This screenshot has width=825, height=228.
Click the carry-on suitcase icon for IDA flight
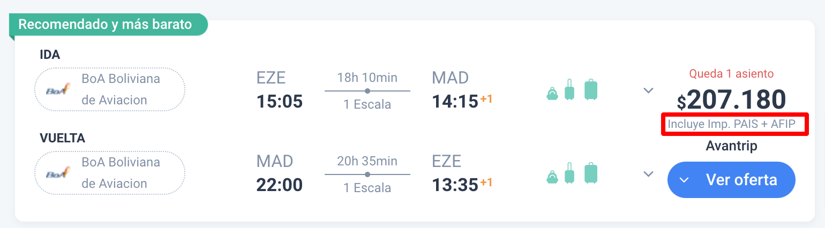pos(569,90)
